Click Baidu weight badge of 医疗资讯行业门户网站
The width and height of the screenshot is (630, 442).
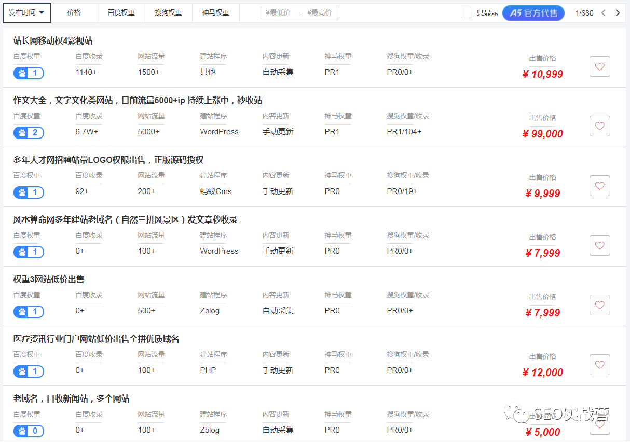click(x=29, y=371)
